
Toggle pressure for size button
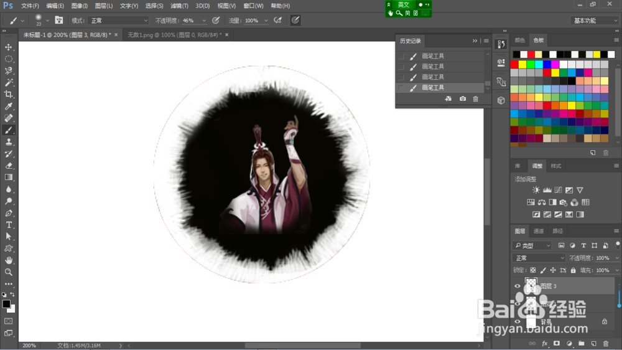295,21
